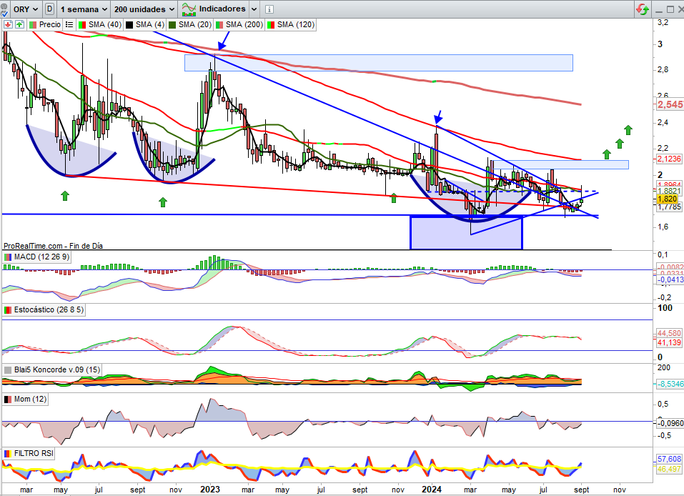The height and width of the screenshot is (496, 684).
Task: Open the ORY ticker dropdown
Action: pyautogui.click(x=25, y=9)
